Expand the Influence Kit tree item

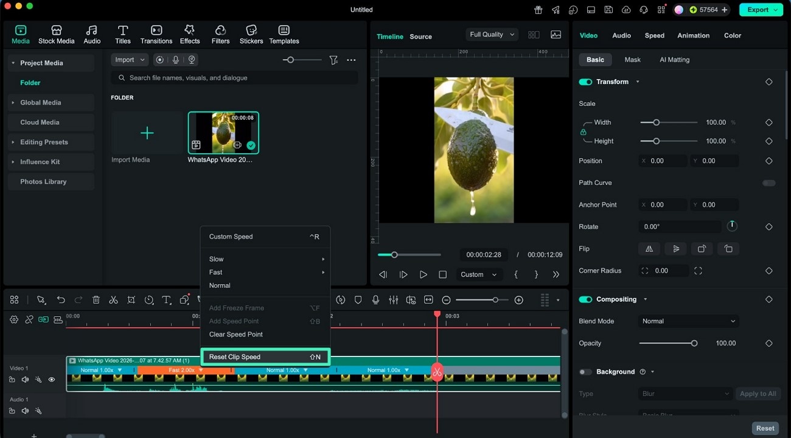[13, 162]
